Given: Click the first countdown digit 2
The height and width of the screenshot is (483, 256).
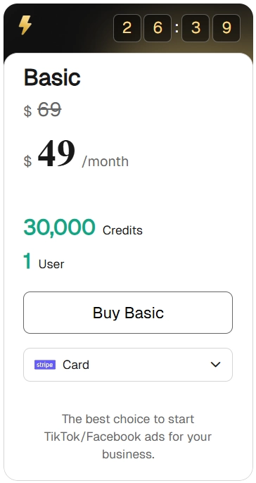Looking at the screenshot, I should click(127, 28).
